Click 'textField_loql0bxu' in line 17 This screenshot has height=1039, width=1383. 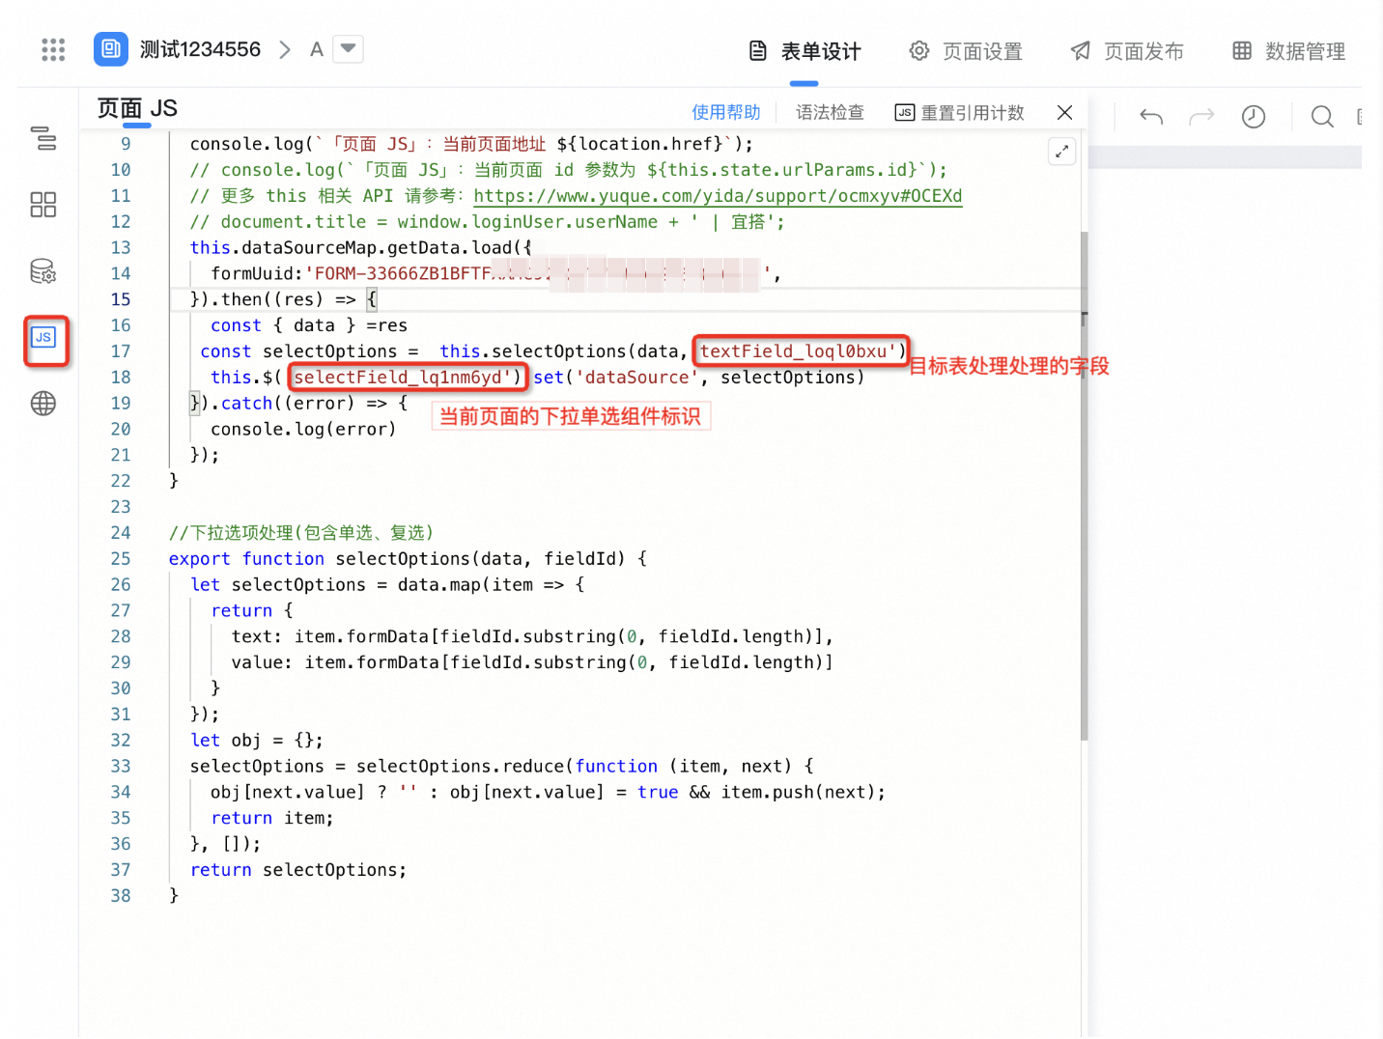click(x=799, y=351)
